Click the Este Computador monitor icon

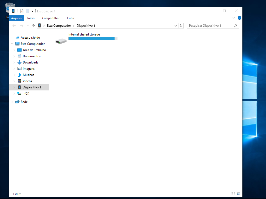(17, 44)
